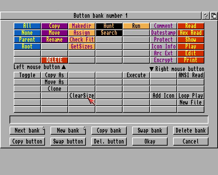Click the Rename button
The height and width of the screenshot is (175, 218).
(54, 40)
